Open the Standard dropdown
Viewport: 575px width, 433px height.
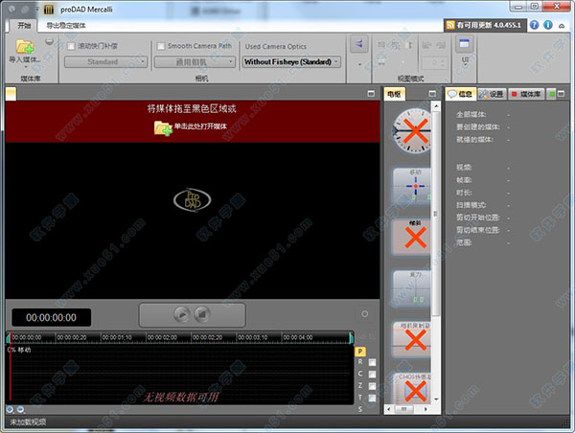point(106,62)
